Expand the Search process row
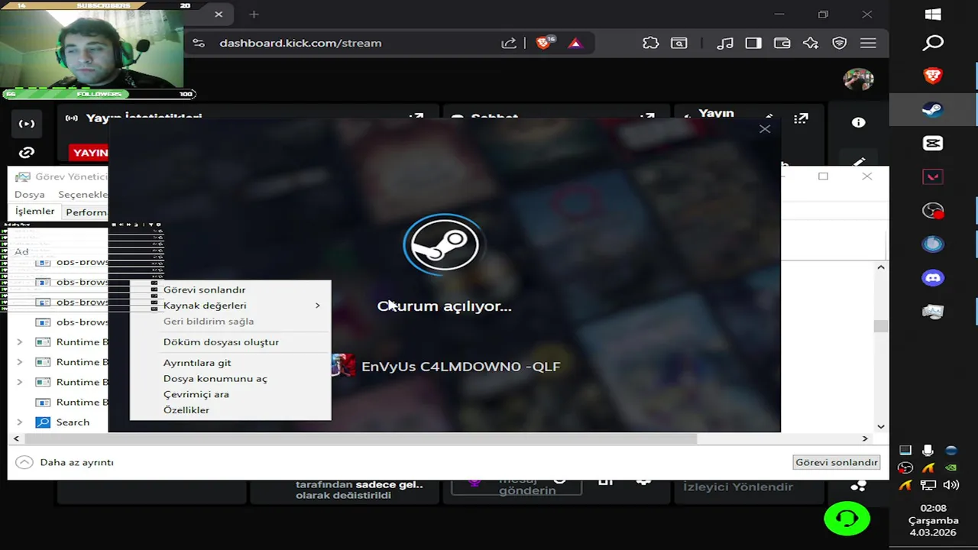This screenshot has width=978, height=550. click(20, 422)
